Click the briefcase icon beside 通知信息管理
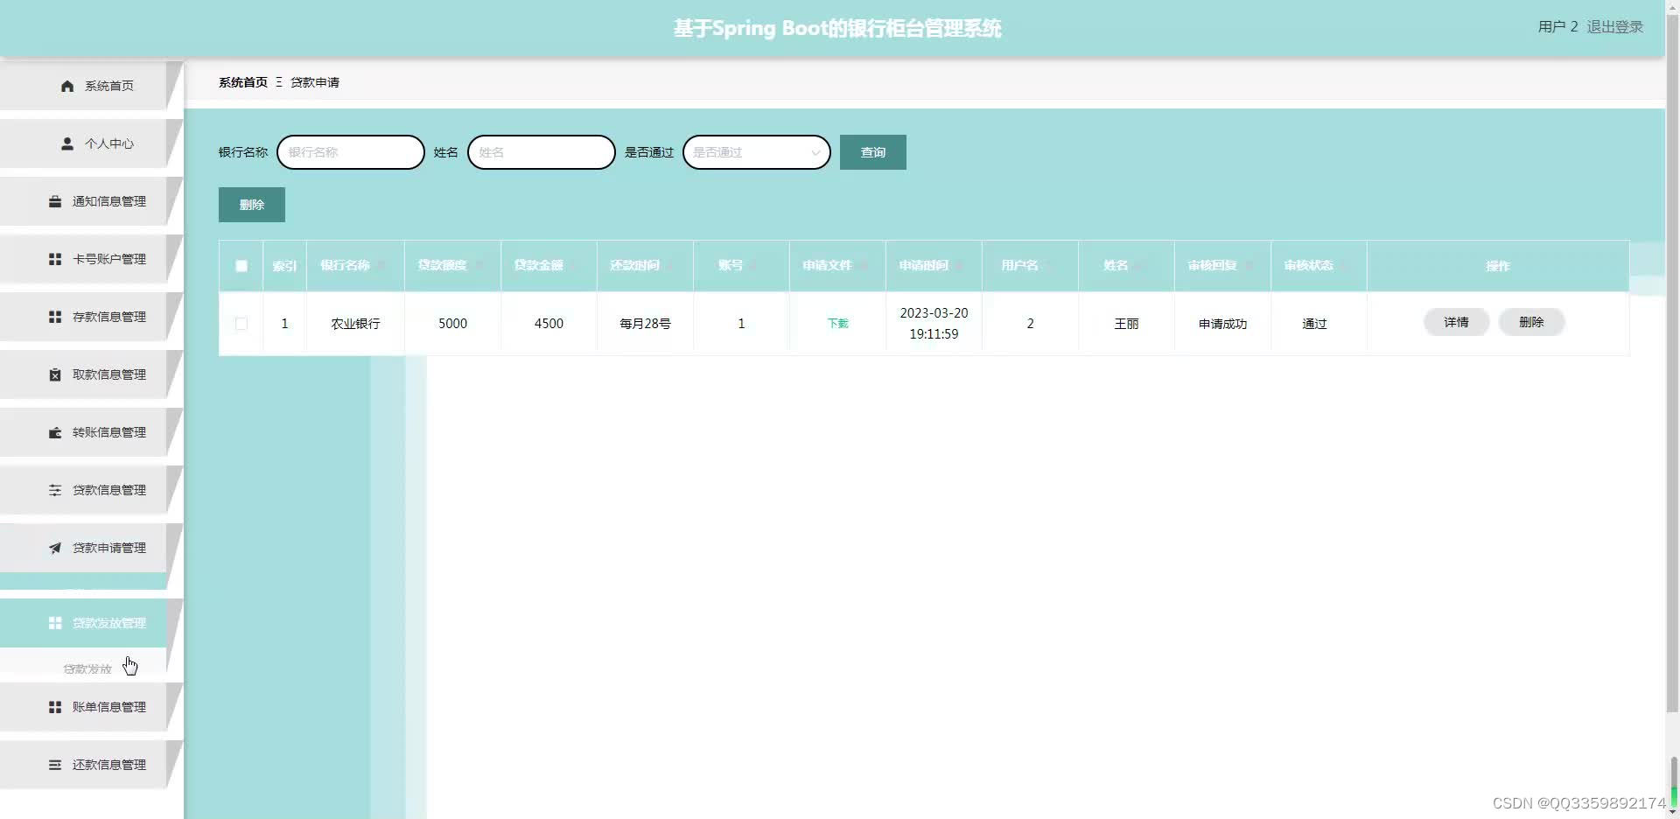Viewport: 1680px width, 819px height. tap(55, 201)
